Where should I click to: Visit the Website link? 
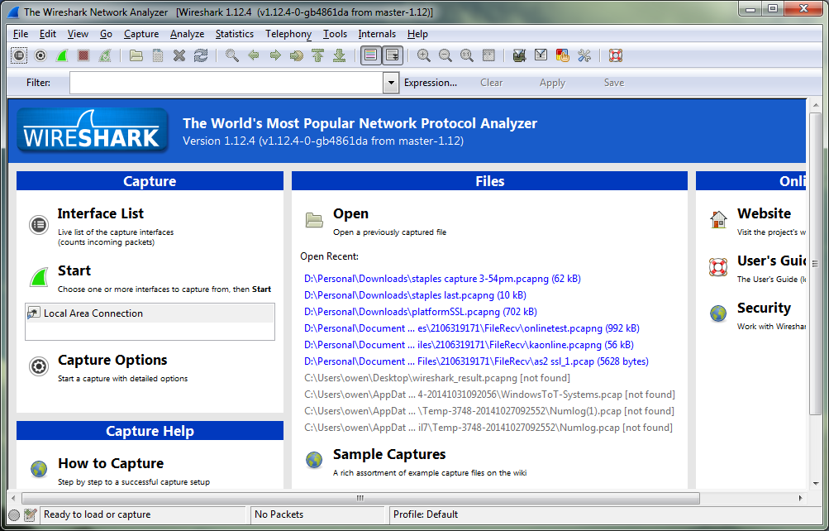click(764, 213)
